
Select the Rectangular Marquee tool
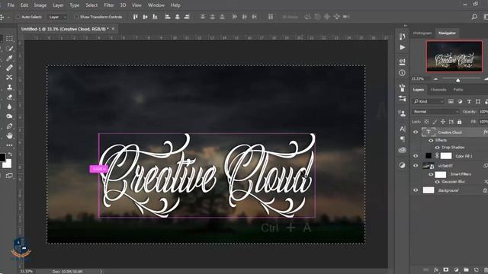point(9,39)
